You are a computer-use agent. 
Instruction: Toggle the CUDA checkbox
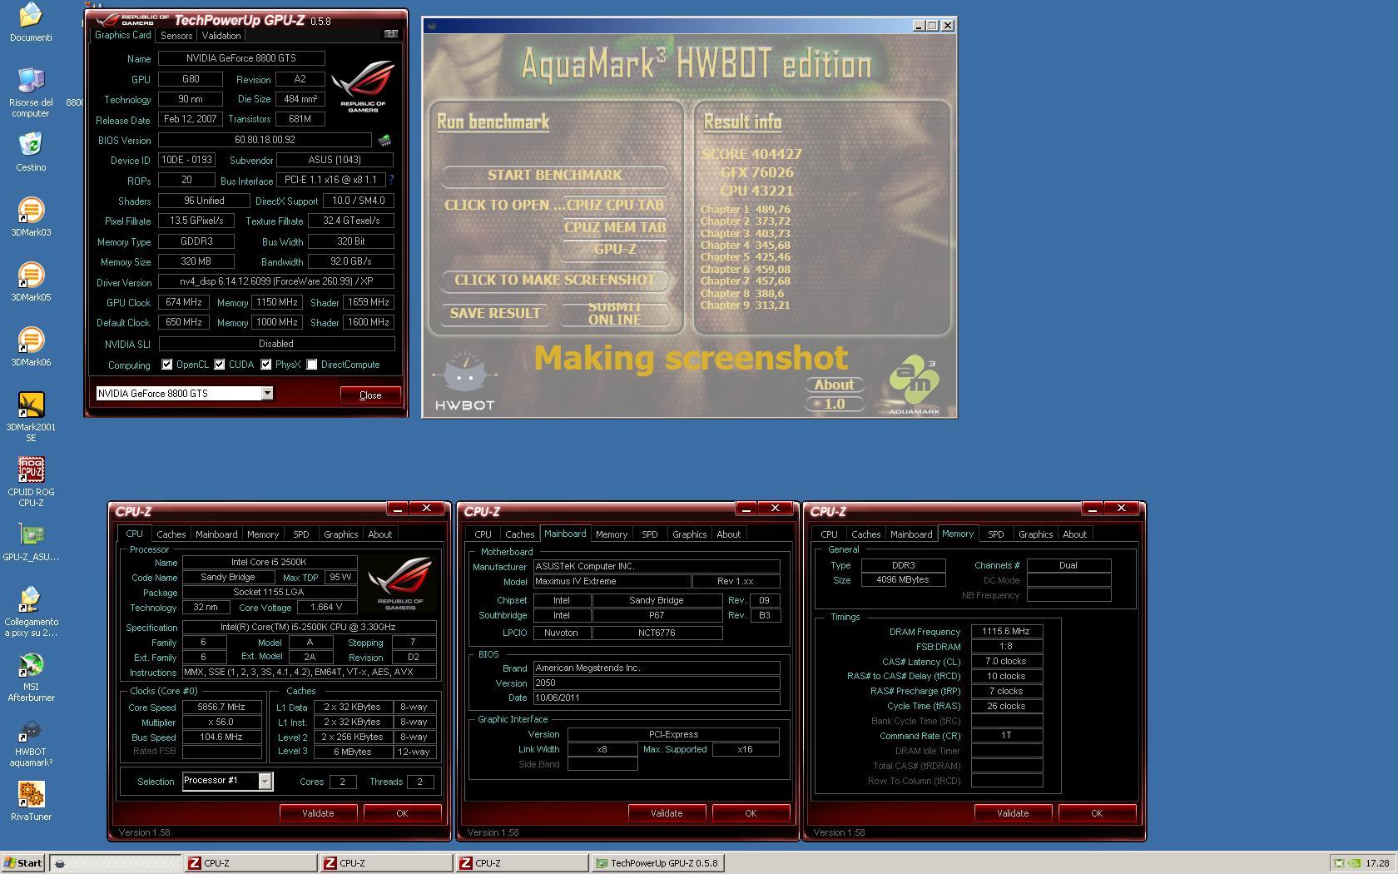tap(220, 365)
